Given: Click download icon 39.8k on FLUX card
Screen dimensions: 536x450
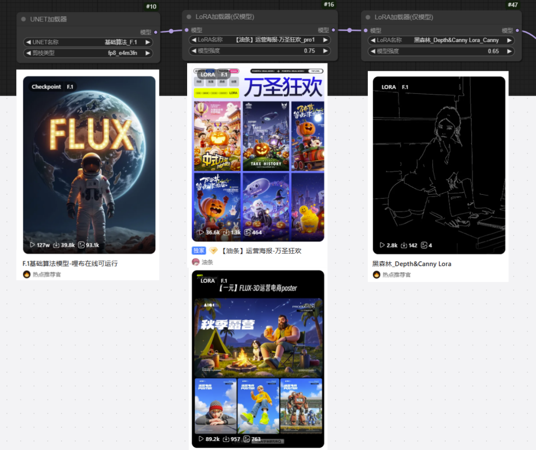Looking at the screenshot, I should point(57,245).
